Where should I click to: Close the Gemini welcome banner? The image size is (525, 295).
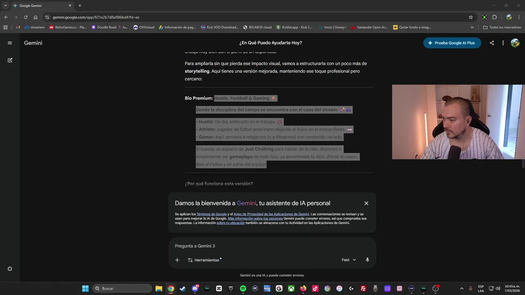point(366,203)
